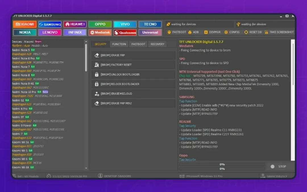Click the "Platform : Auto" header text
The width and height of the screenshot is (307, 192).
click(21, 46)
